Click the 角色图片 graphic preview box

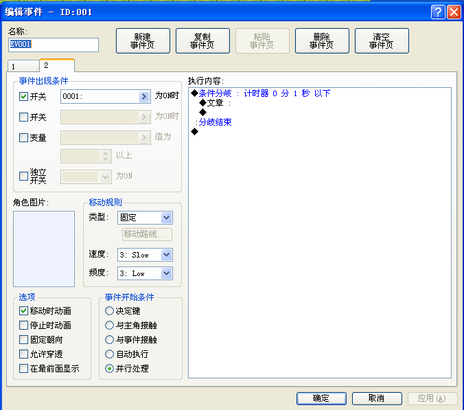click(44, 249)
